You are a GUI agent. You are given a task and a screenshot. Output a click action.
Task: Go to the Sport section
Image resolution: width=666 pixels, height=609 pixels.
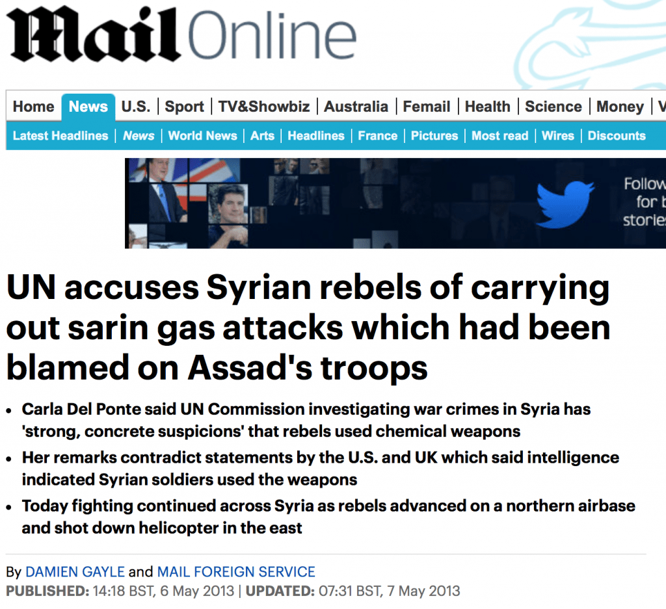click(184, 106)
